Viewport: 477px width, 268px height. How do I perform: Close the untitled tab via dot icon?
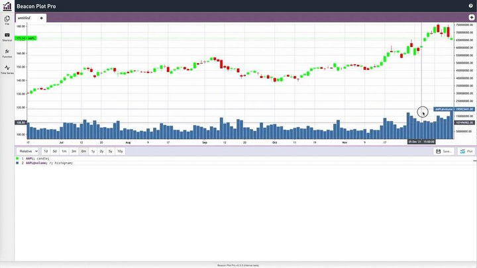[41, 19]
